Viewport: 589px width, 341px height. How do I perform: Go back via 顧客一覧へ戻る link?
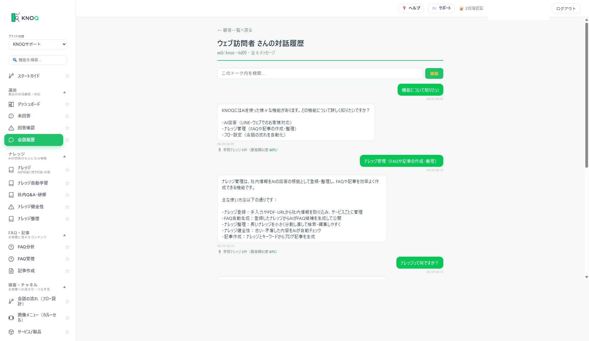tap(235, 30)
